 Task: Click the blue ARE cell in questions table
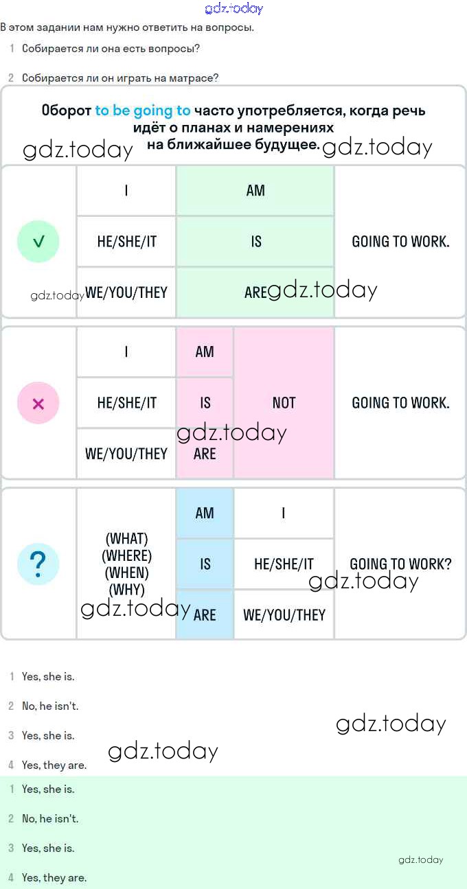click(205, 614)
